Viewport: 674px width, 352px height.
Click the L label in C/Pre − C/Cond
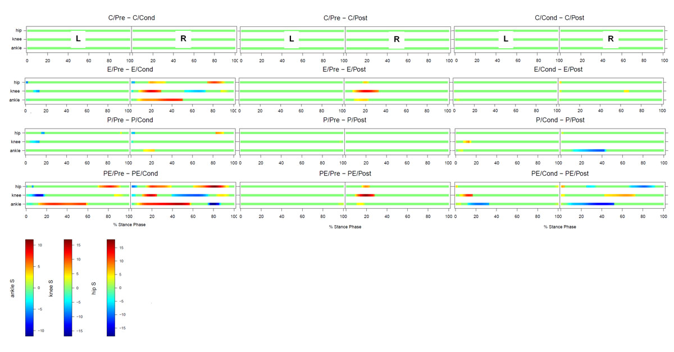78,39
